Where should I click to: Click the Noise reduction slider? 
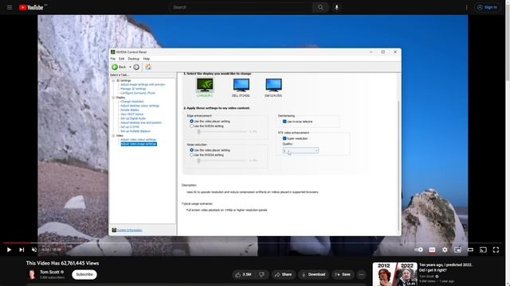tap(222, 160)
